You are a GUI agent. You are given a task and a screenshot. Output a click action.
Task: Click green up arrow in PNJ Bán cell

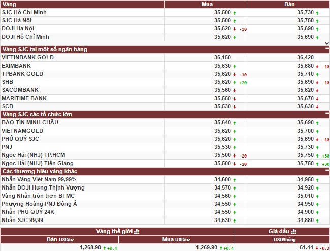[x=317, y=147]
